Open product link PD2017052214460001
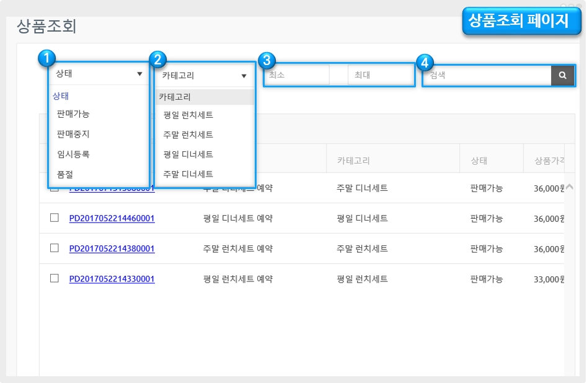 [112, 218]
